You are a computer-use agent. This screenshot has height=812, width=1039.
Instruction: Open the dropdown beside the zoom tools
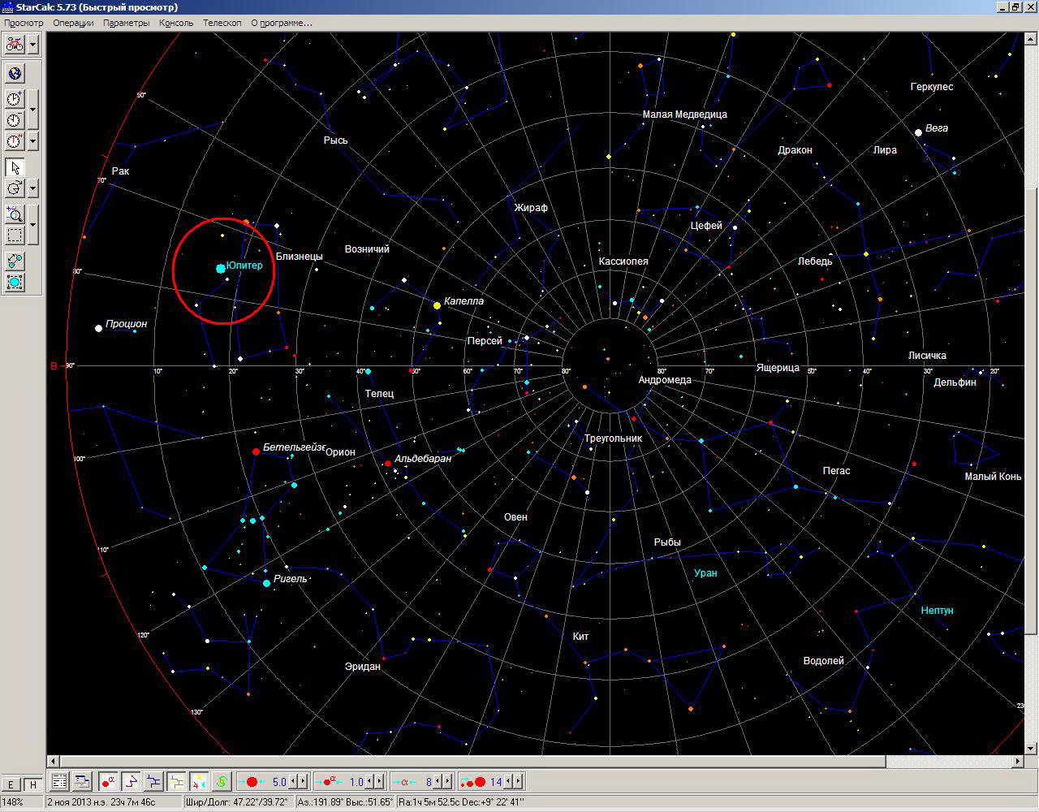33,225
